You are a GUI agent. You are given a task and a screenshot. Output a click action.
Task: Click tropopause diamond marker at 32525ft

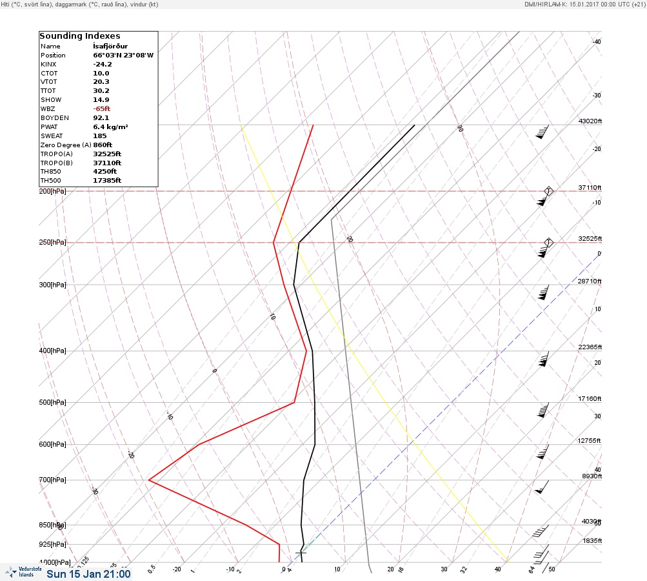click(548, 242)
